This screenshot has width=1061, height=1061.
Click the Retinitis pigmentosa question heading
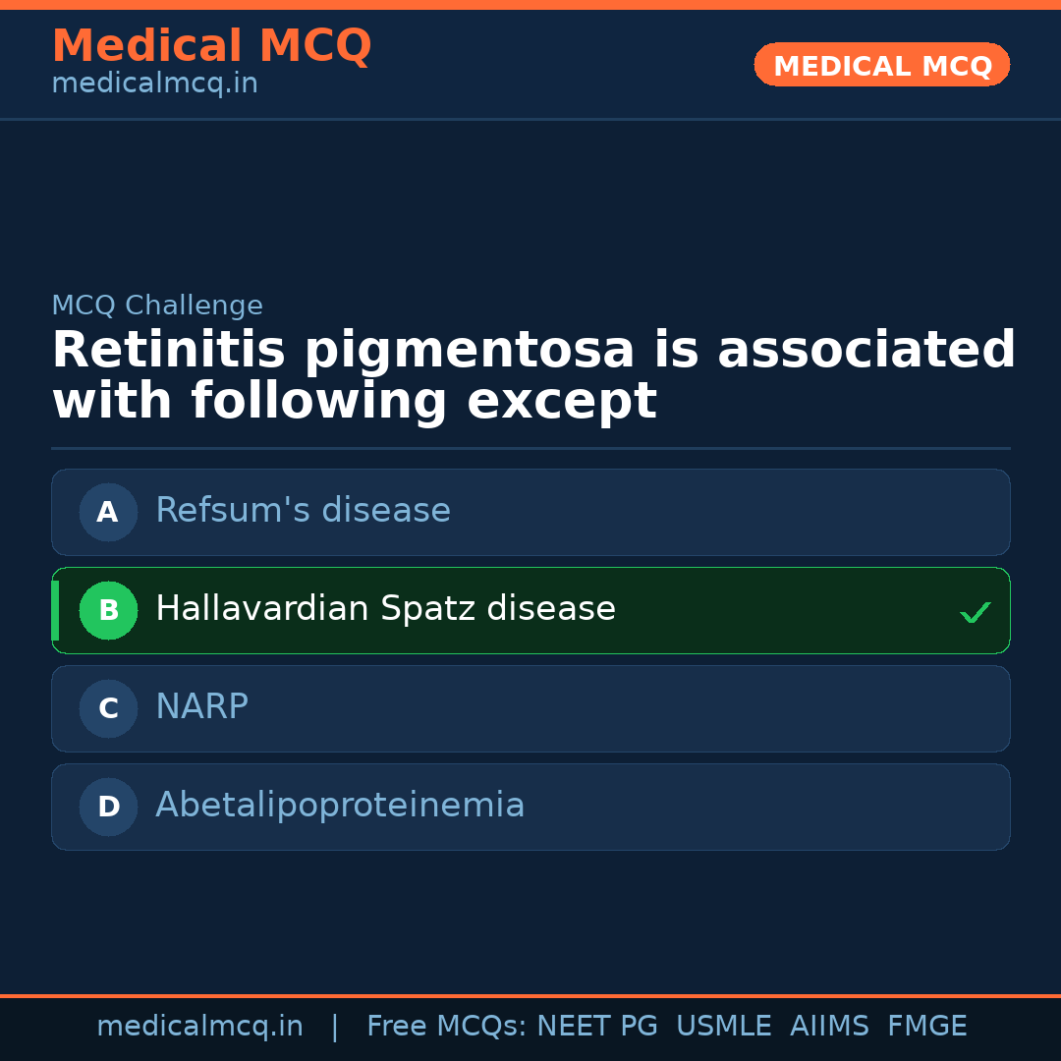tap(533, 376)
